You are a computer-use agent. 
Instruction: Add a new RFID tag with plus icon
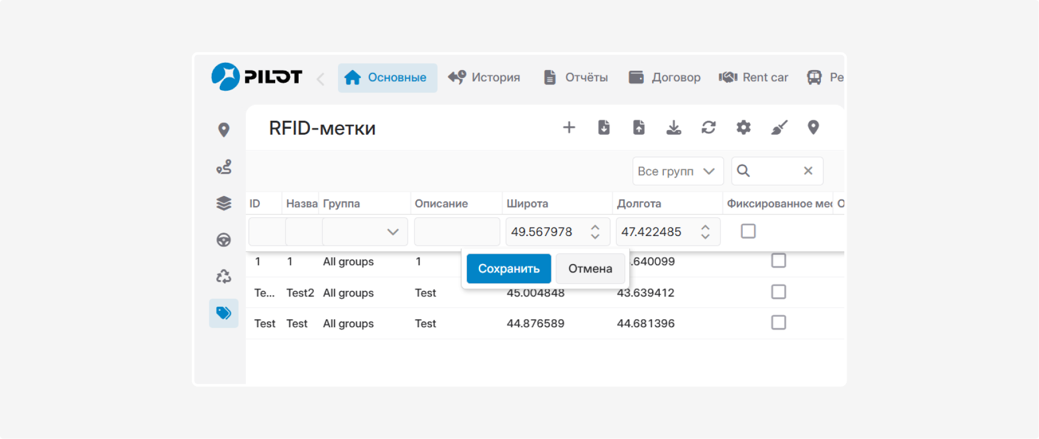point(569,127)
